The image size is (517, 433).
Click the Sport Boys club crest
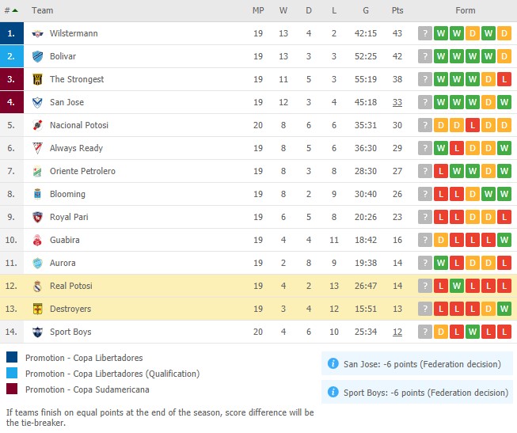click(x=37, y=332)
